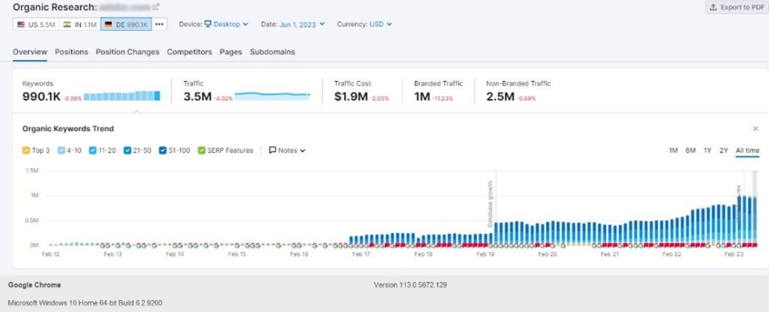Viewport: 769px width, 312px height.
Task: Close the Organic Keywords Trend panel
Action: [755, 129]
